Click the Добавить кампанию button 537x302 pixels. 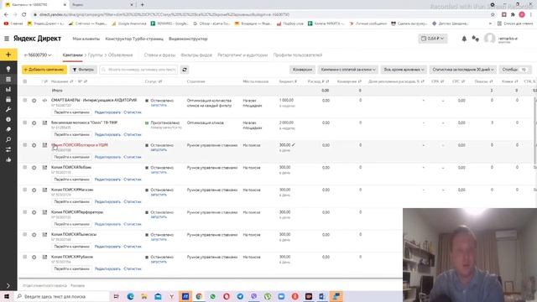[44, 70]
